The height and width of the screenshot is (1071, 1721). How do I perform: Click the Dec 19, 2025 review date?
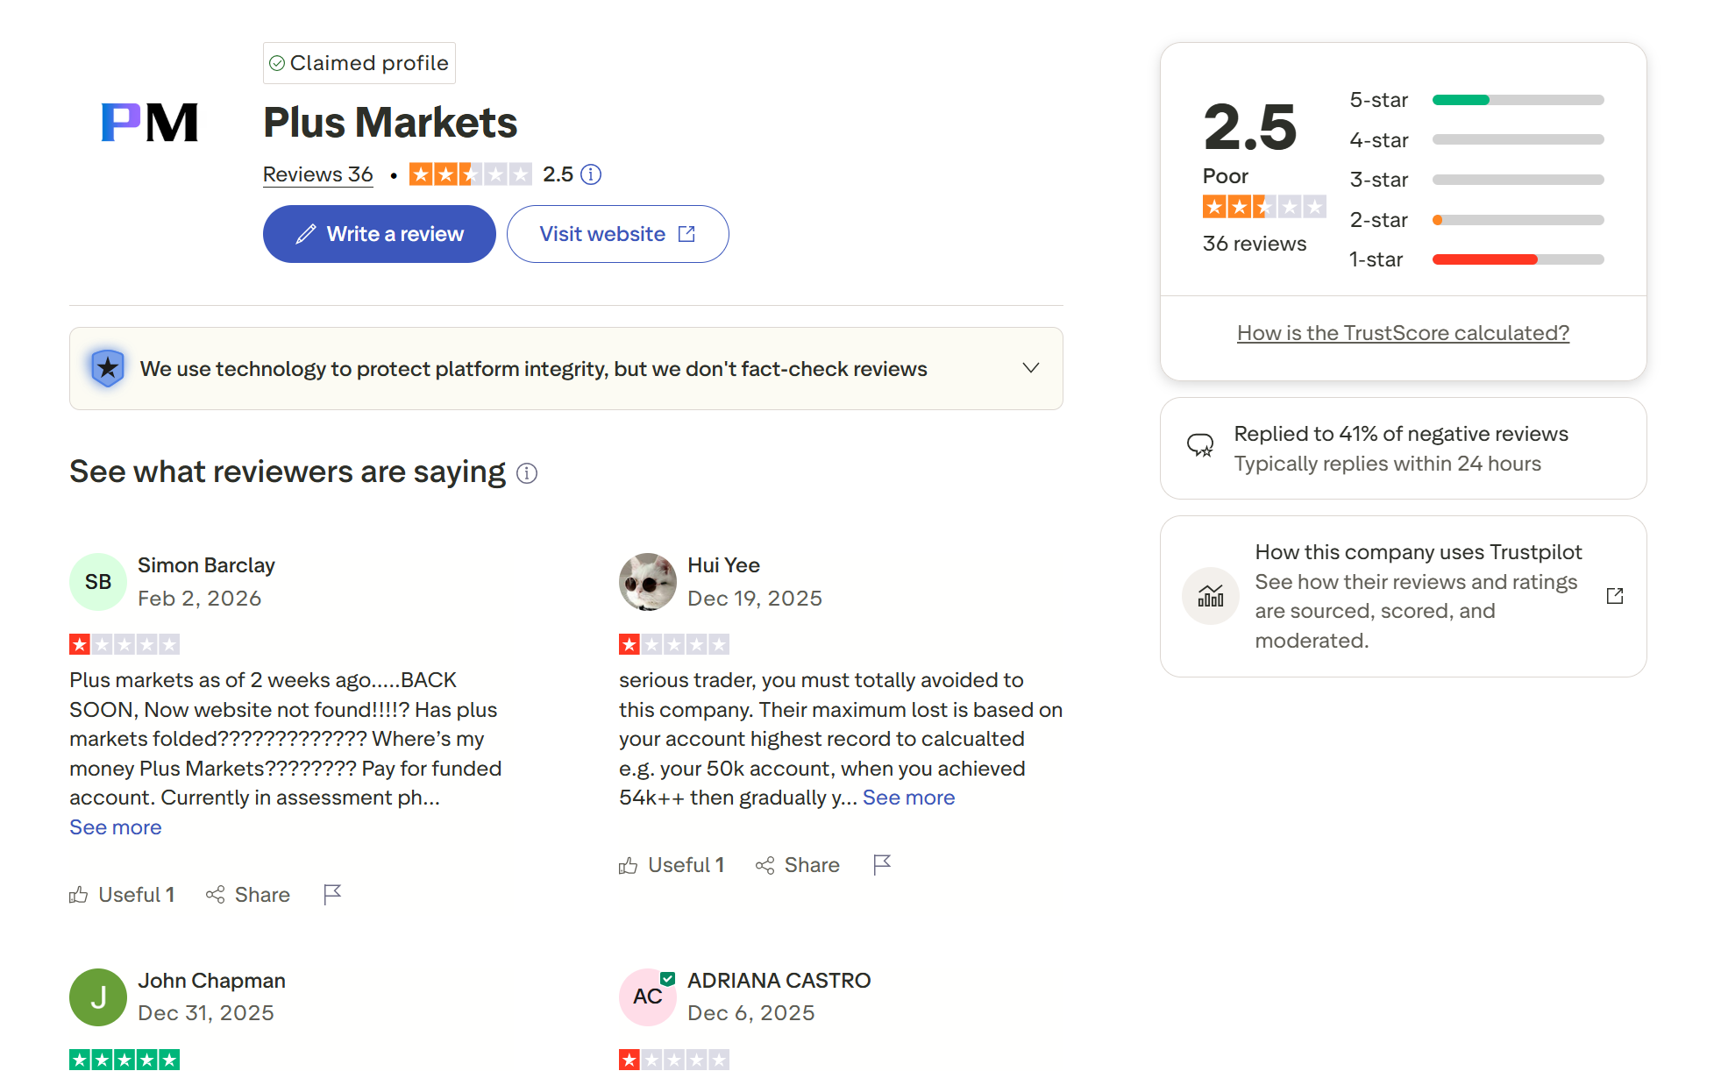[x=755, y=599]
